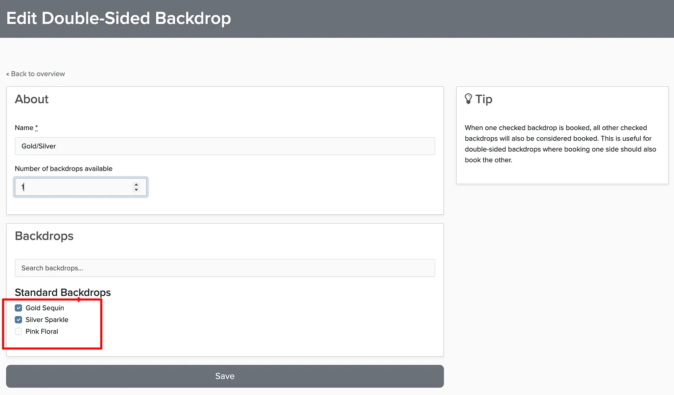
Task: Click the Tip description paragraph
Action: [x=560, y=144]
